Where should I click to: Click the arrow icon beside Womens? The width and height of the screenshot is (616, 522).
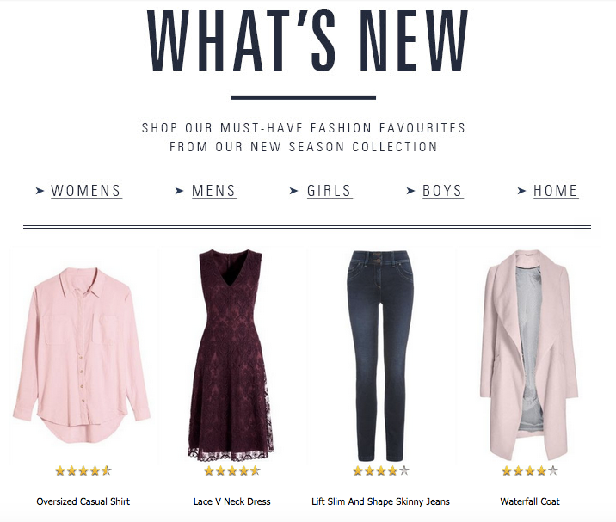(40, 191)
